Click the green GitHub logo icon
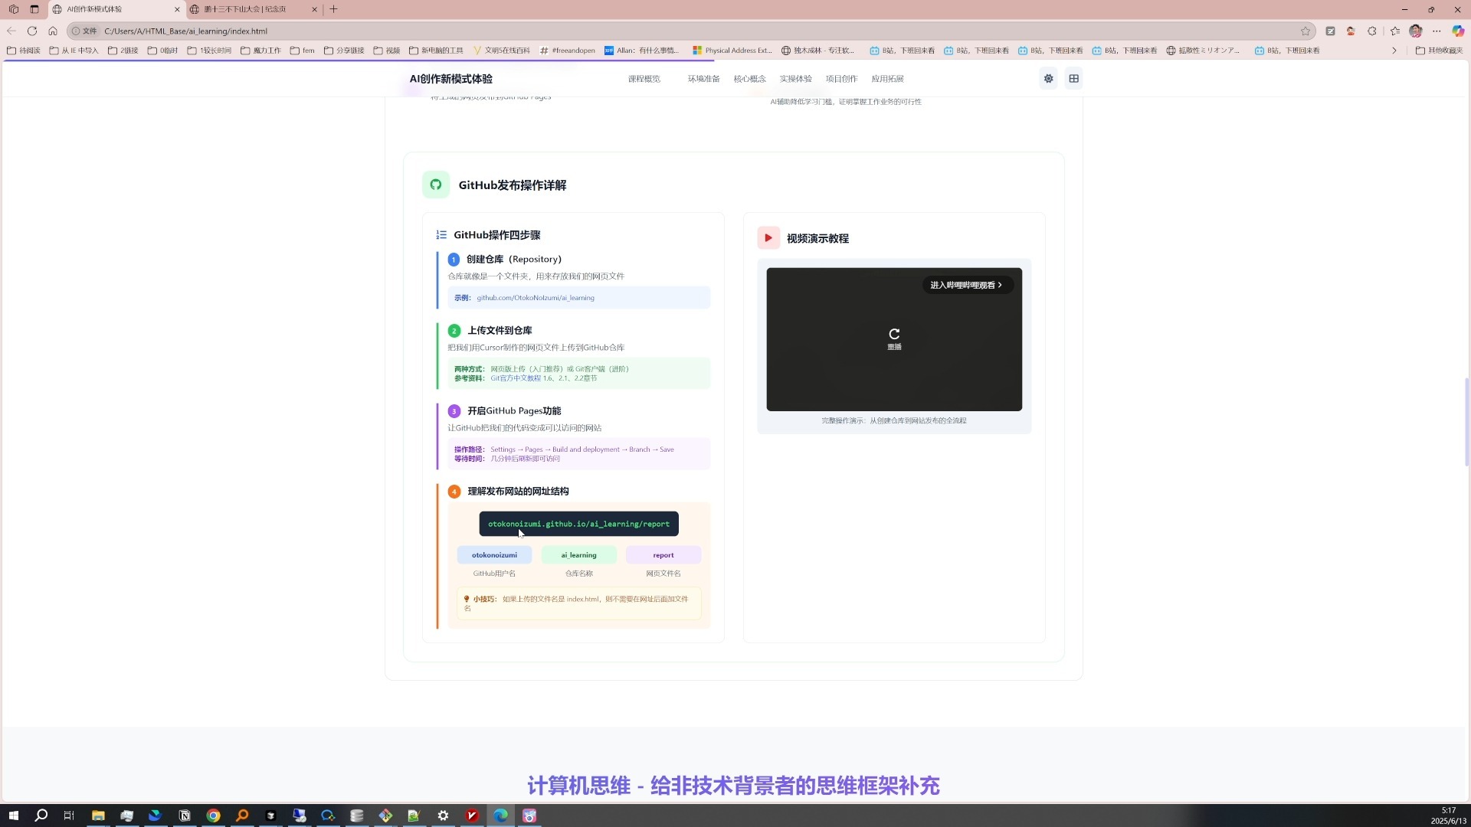Image resolution: width=1471 pixels, height=827 pixels. (436, 185)
